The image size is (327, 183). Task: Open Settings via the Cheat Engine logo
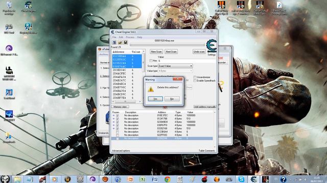tap(211, 46)
